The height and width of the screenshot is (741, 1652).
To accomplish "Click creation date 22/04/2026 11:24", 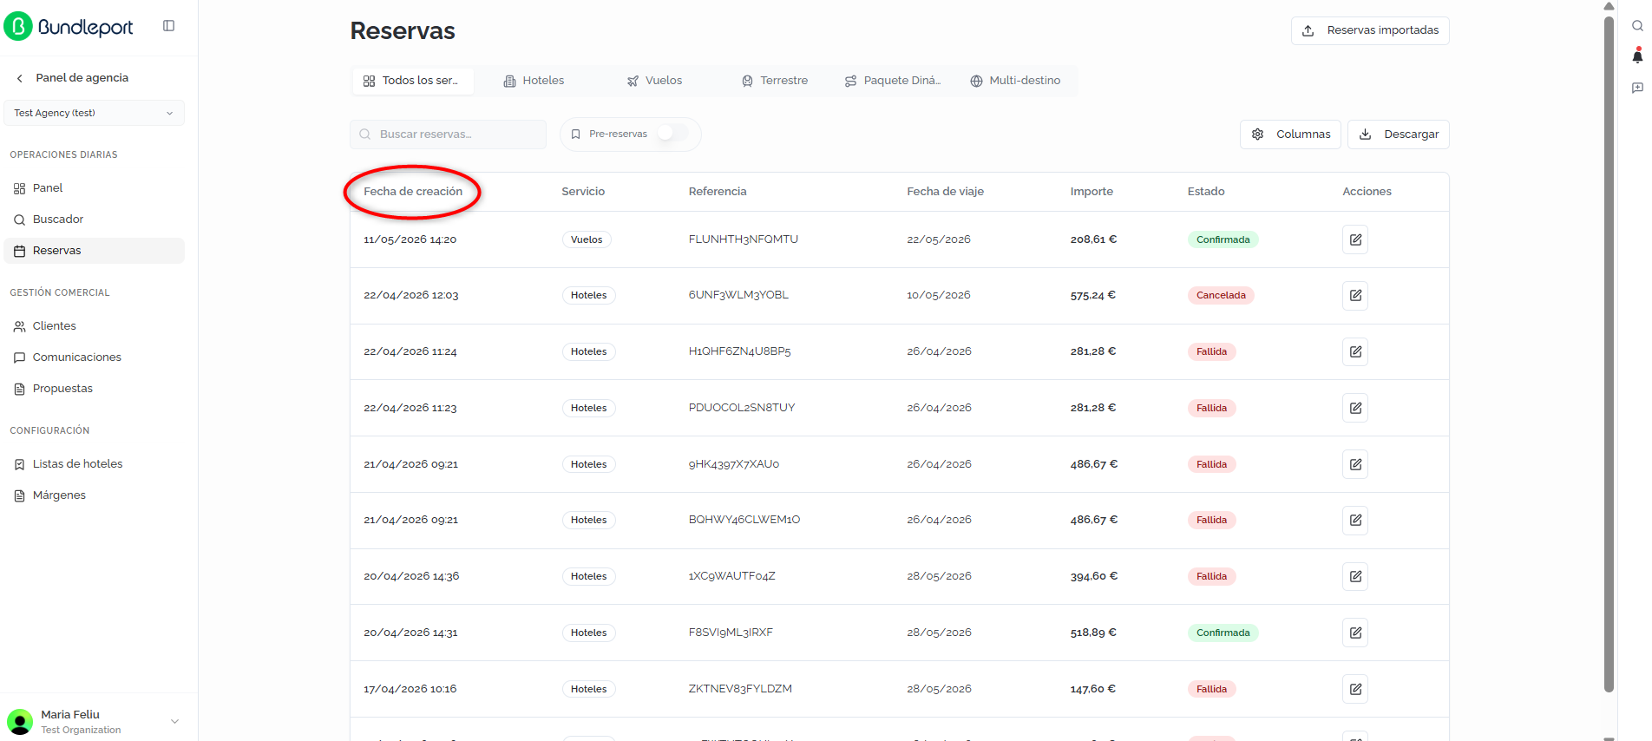I will point(410,351).
